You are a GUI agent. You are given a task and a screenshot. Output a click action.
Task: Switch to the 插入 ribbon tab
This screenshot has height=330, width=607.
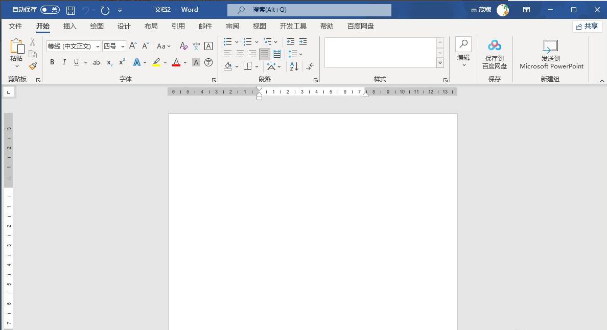pos(69,26)
